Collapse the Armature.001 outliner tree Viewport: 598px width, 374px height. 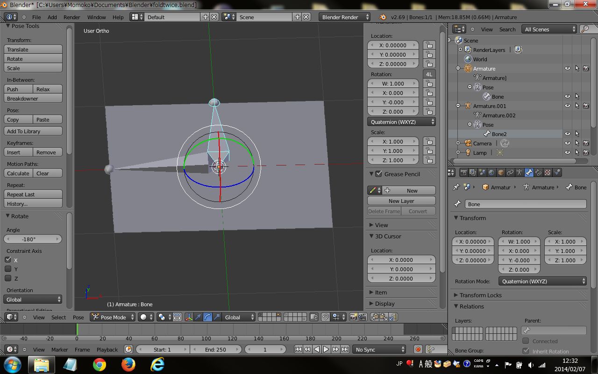458,106
